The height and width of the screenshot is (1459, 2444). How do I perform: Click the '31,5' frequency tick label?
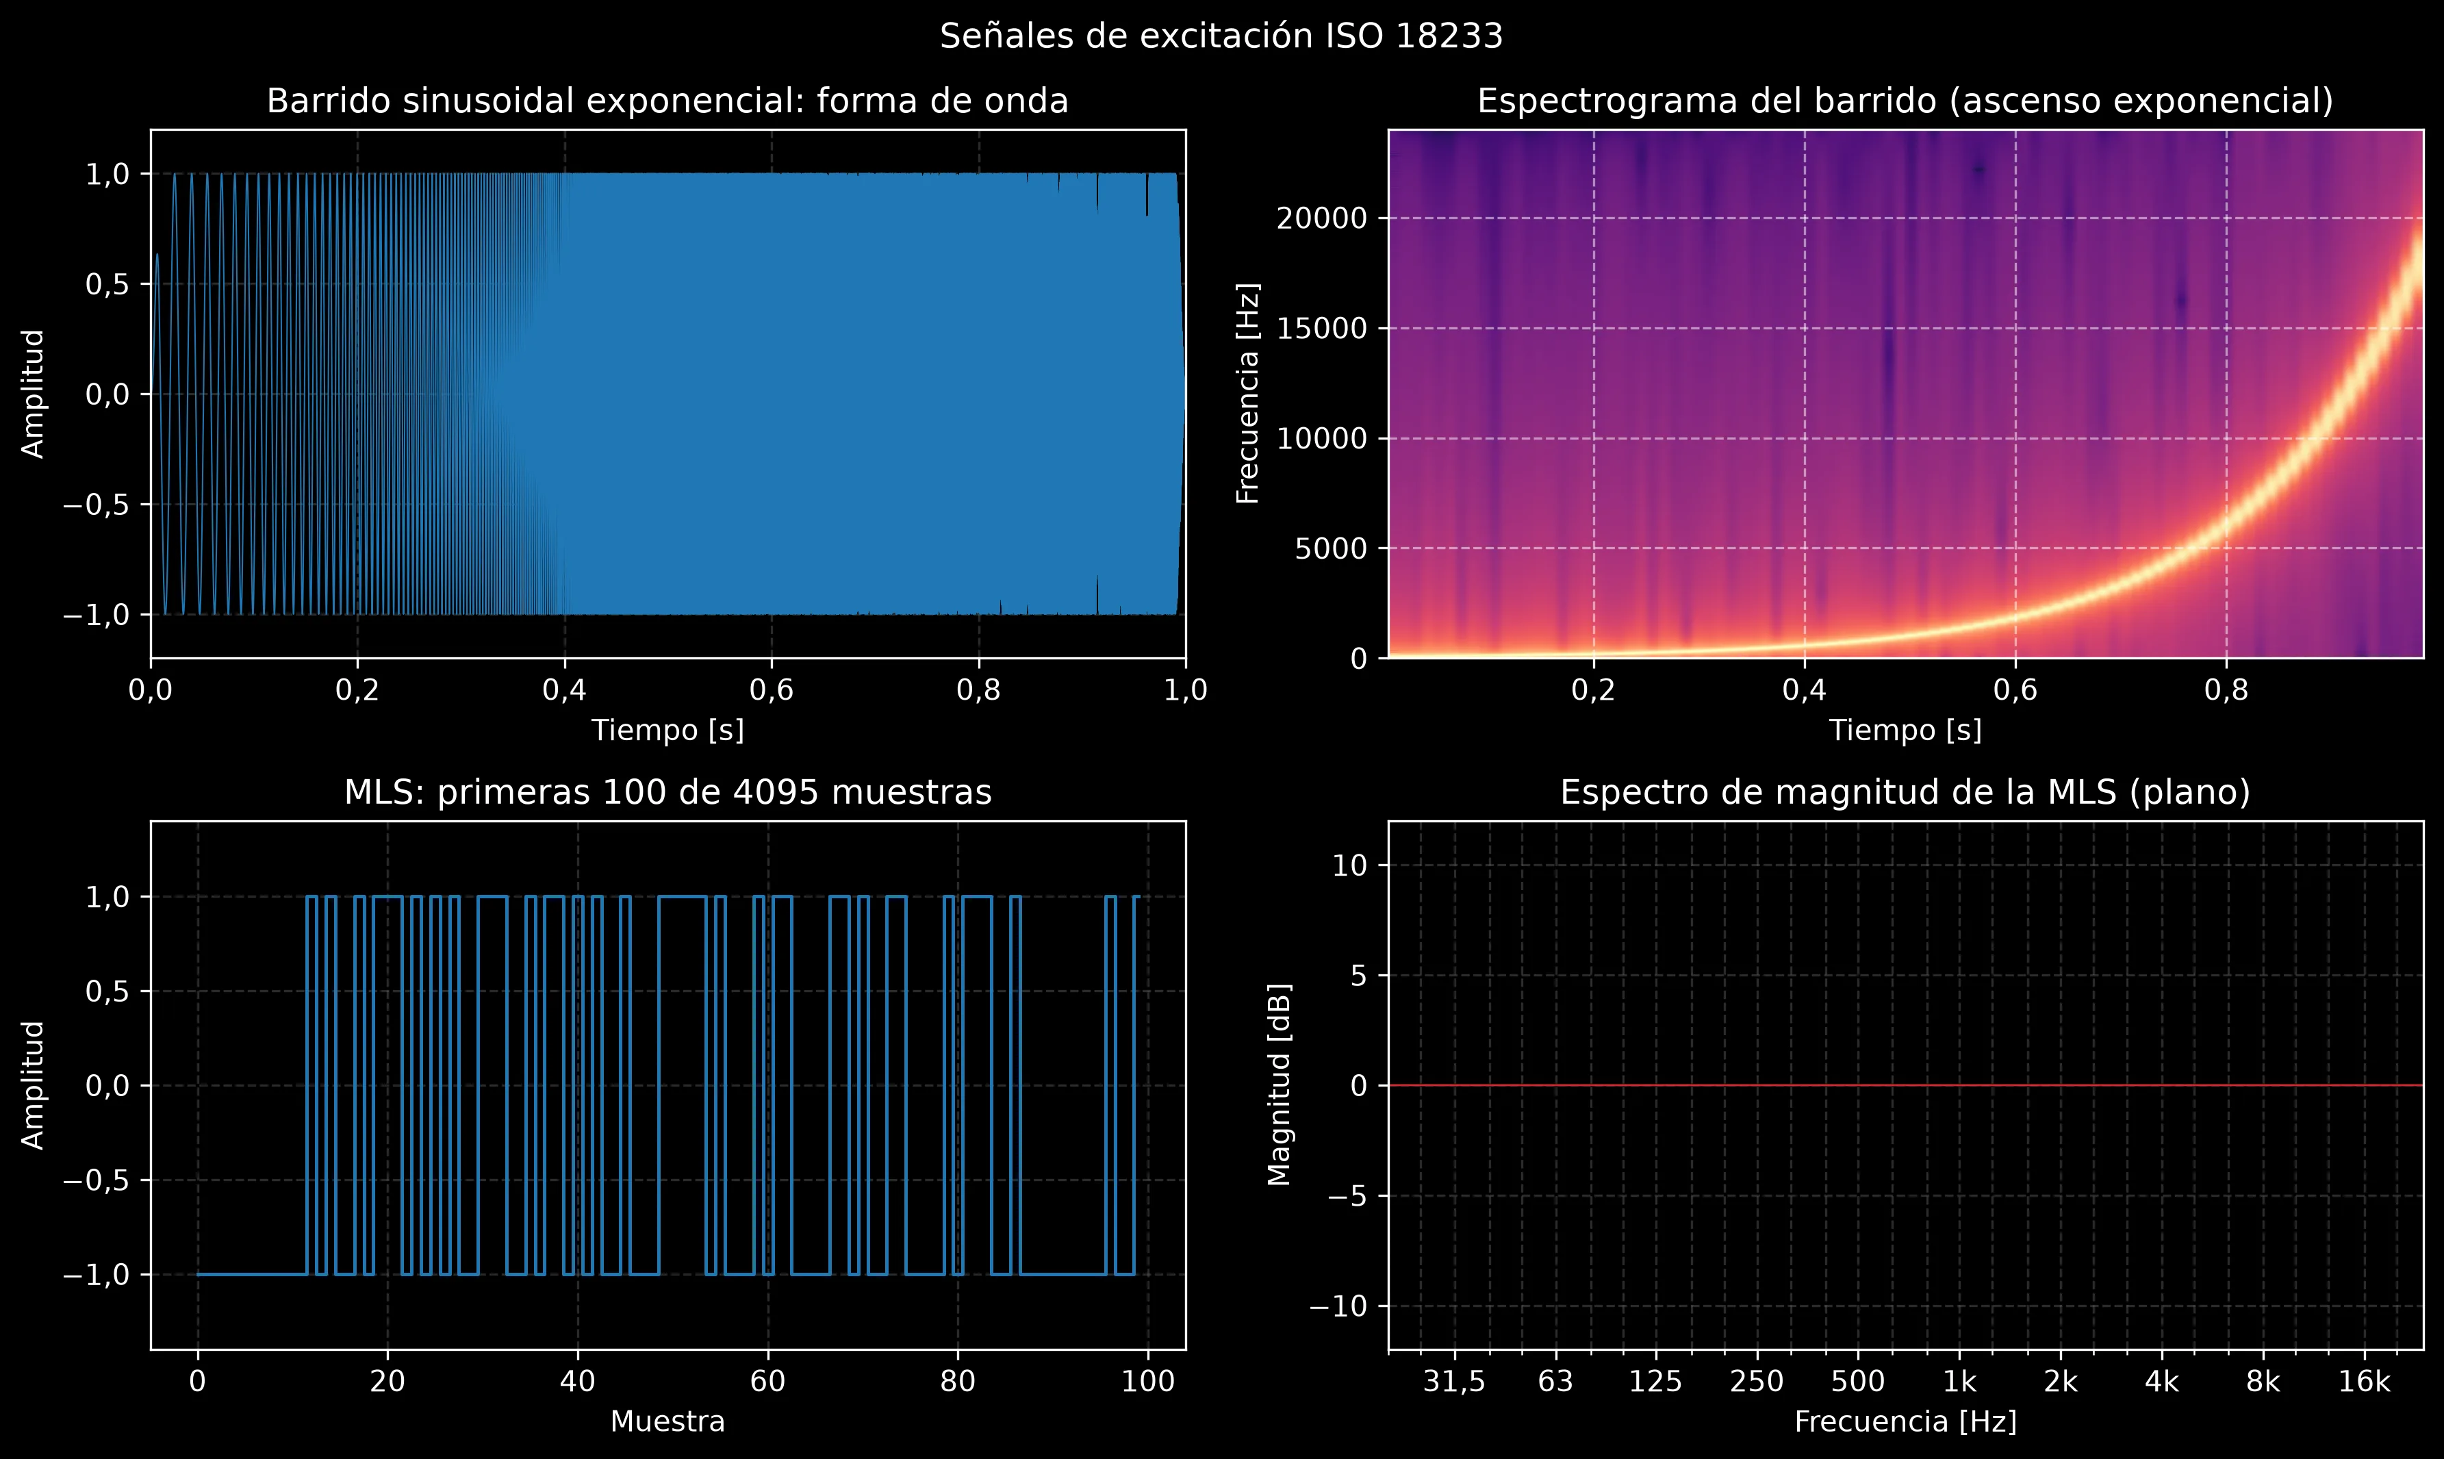1454,1382
